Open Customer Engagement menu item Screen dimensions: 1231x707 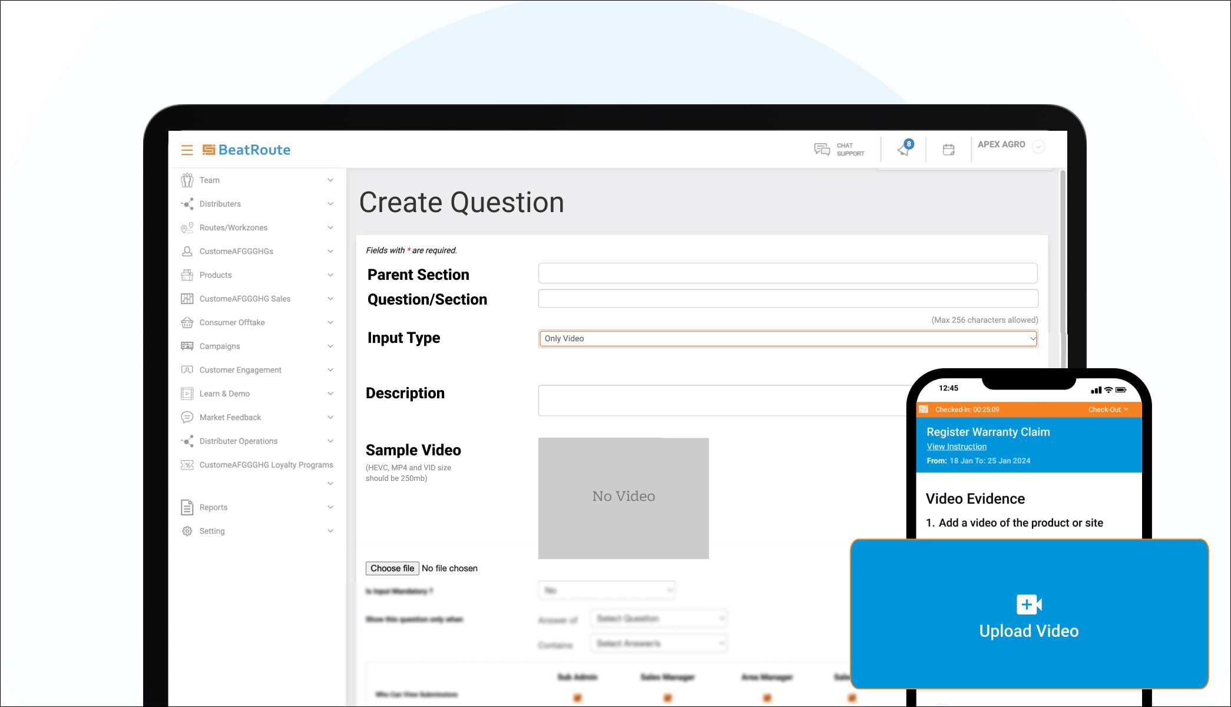pyautogui.click(x=240, y=370)
